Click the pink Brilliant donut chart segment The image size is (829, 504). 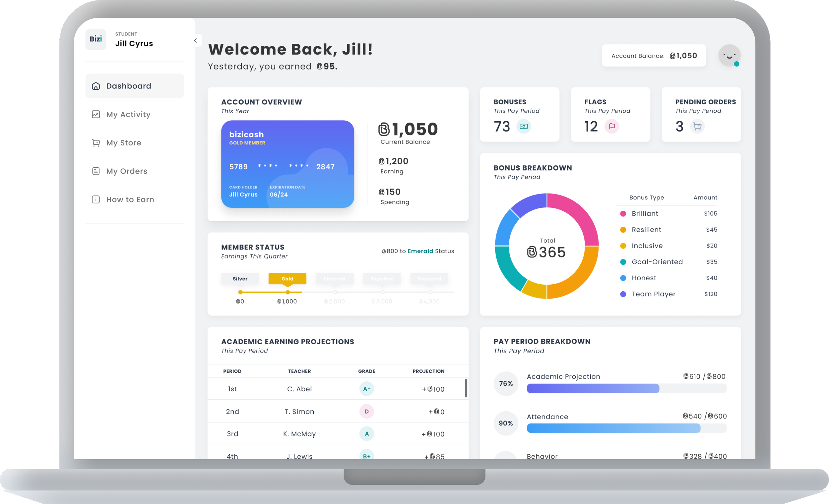click(x=579, y=213)
